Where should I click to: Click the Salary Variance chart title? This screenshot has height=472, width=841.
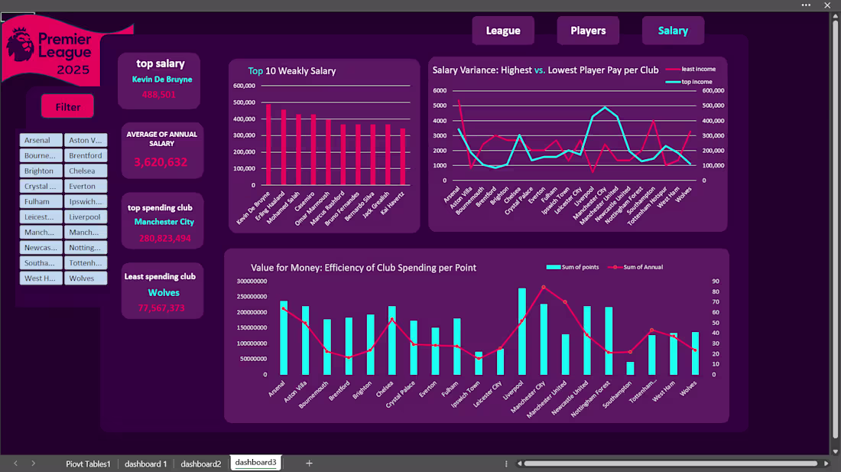545,70
